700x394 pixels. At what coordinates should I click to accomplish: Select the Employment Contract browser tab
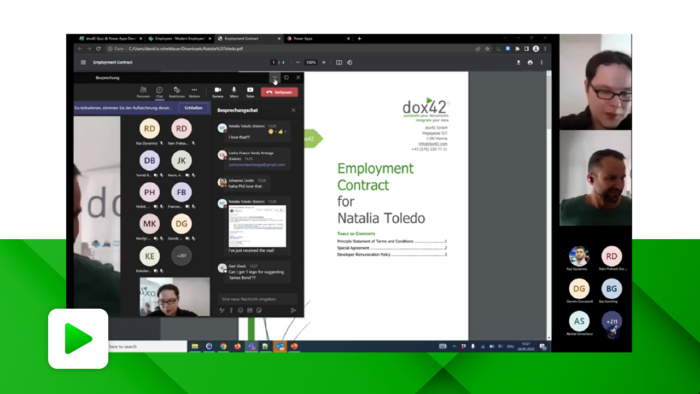[248, 39]
